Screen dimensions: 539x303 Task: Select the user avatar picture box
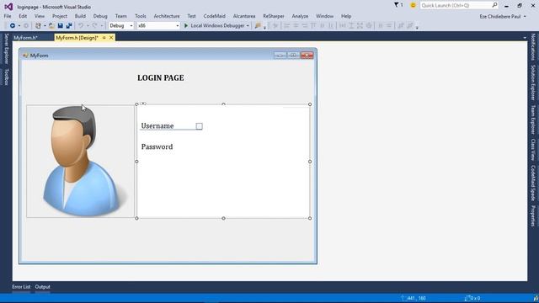pos(81,161)
